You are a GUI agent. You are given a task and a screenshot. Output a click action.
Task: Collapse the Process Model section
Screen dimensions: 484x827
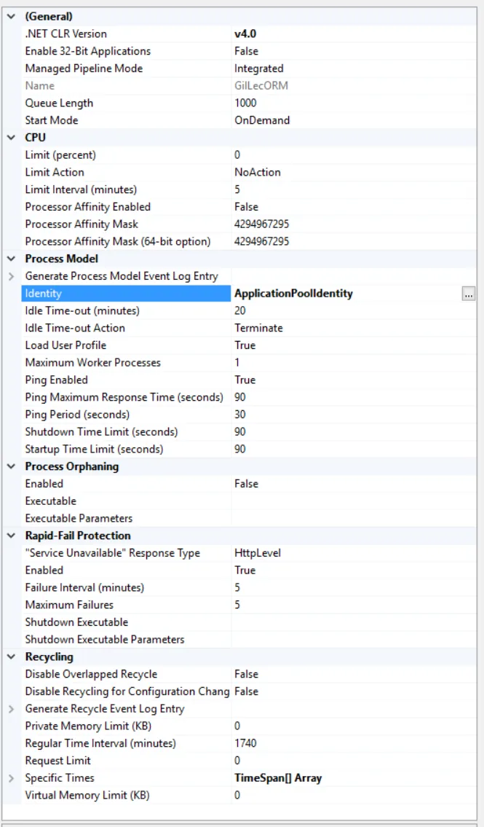coord(11,259)
